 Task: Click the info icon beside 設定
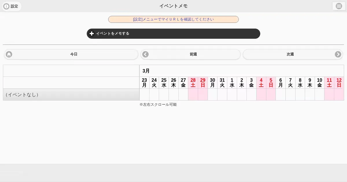tap(6, 6)
